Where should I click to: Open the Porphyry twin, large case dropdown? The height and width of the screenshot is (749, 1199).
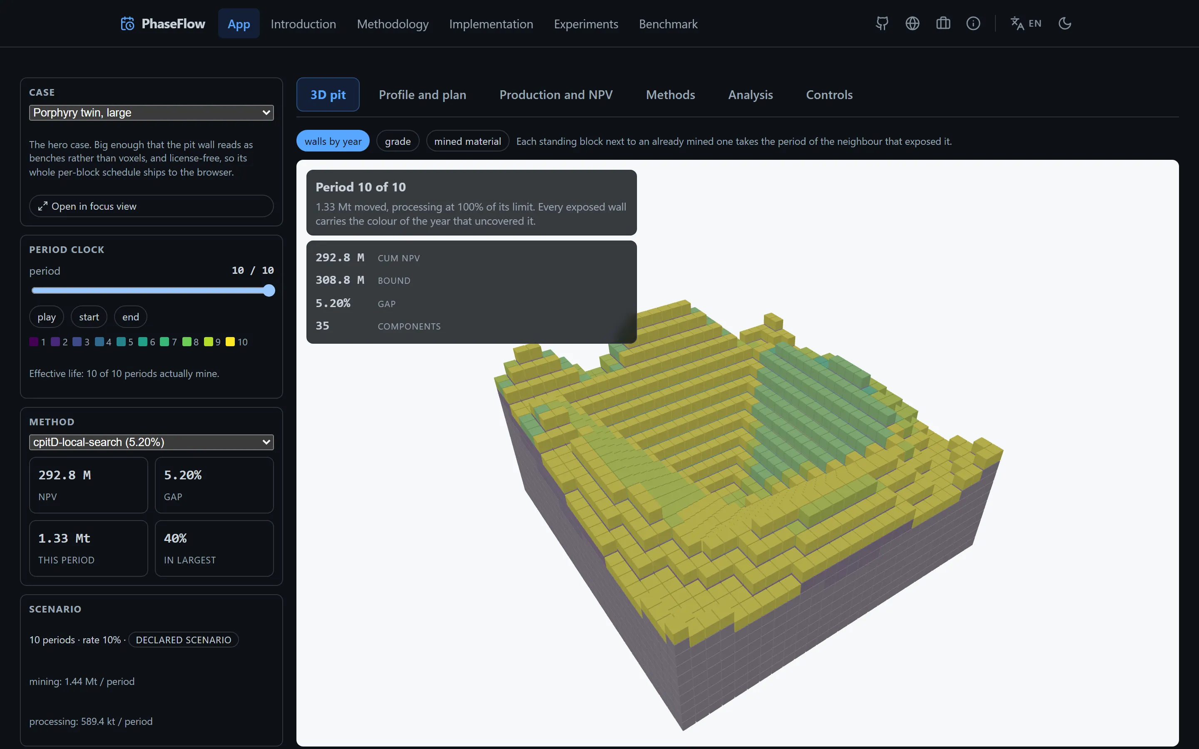click(151, 112)
